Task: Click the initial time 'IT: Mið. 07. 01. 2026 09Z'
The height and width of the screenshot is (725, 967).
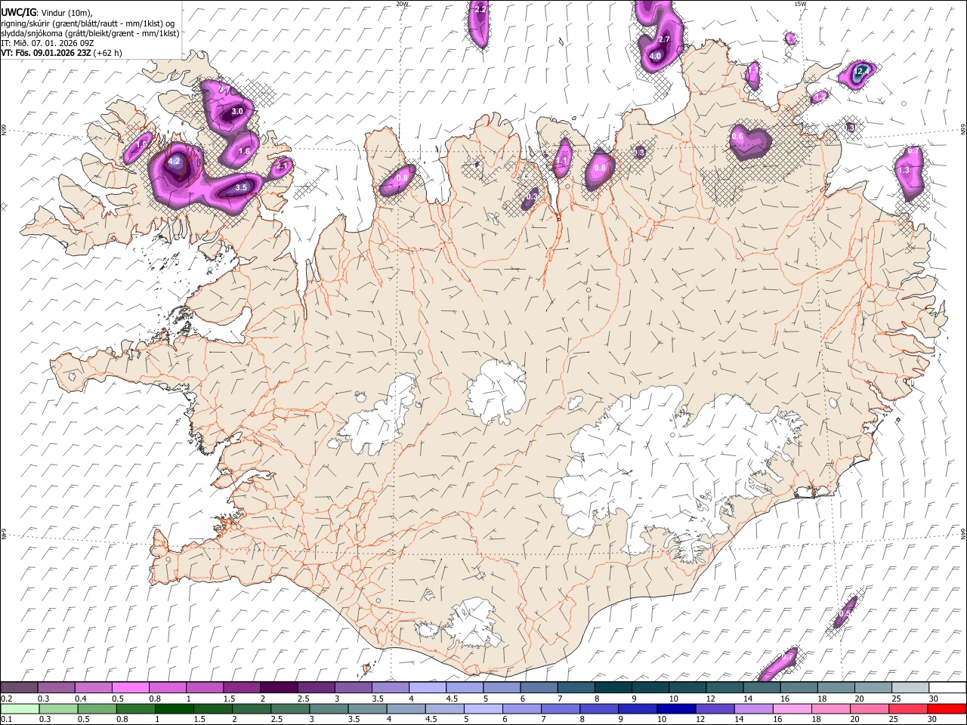Action: [47, 43]
